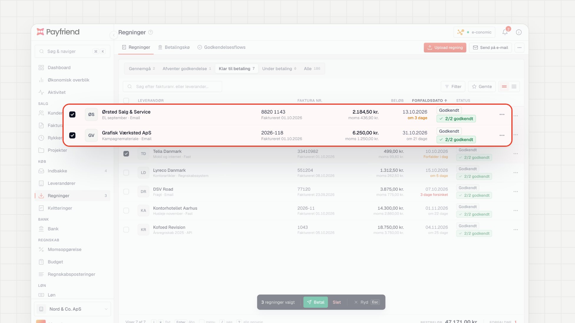
Task: Open the Filter options
Action: 453,86
